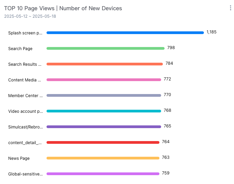This screenshot has height=184, width=234.
Task: Click the 798 value next to Search Page
Action: [x=171, y=48]
